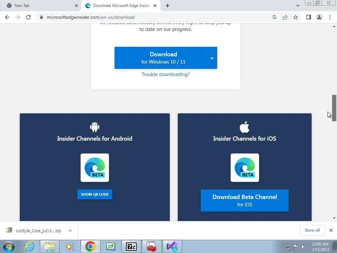Click the scrollbar down arrow

(x=334, y=218)
